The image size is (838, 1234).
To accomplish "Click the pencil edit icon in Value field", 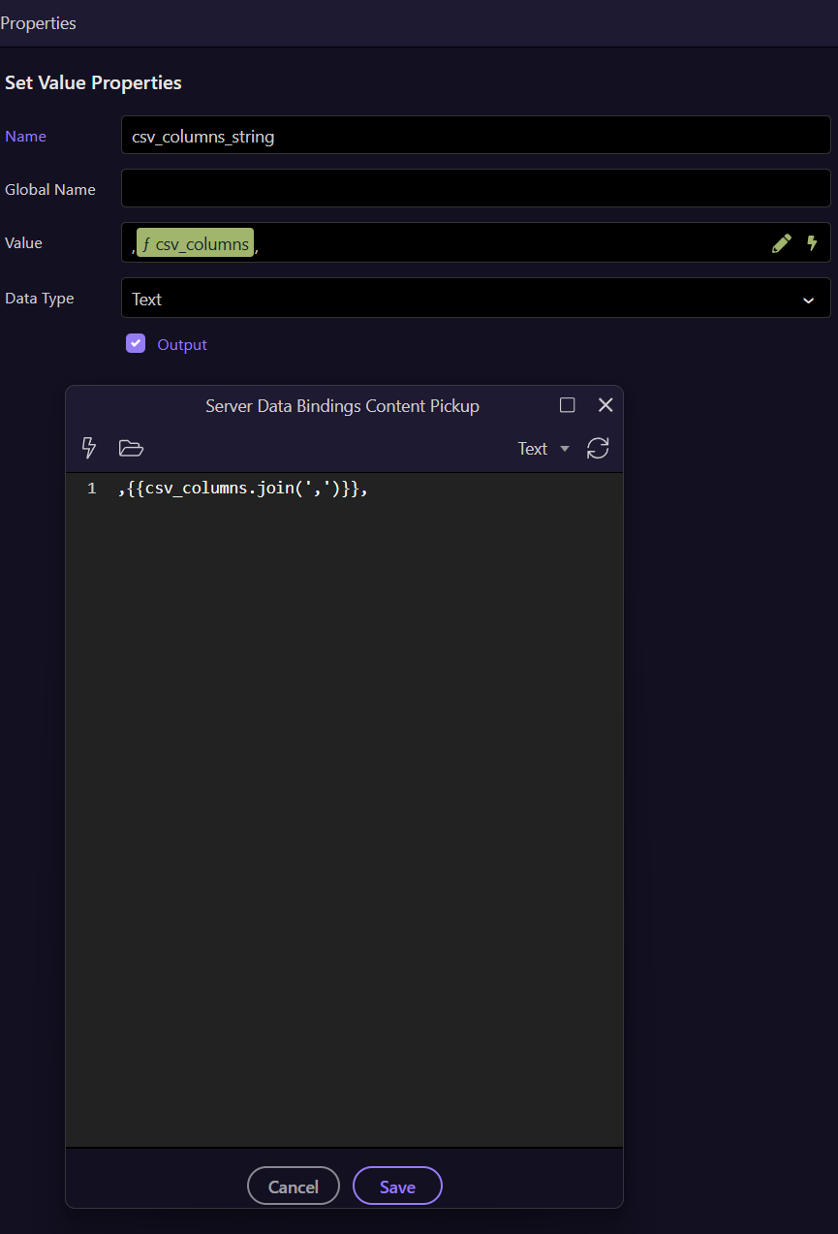I will coord(781,243).
